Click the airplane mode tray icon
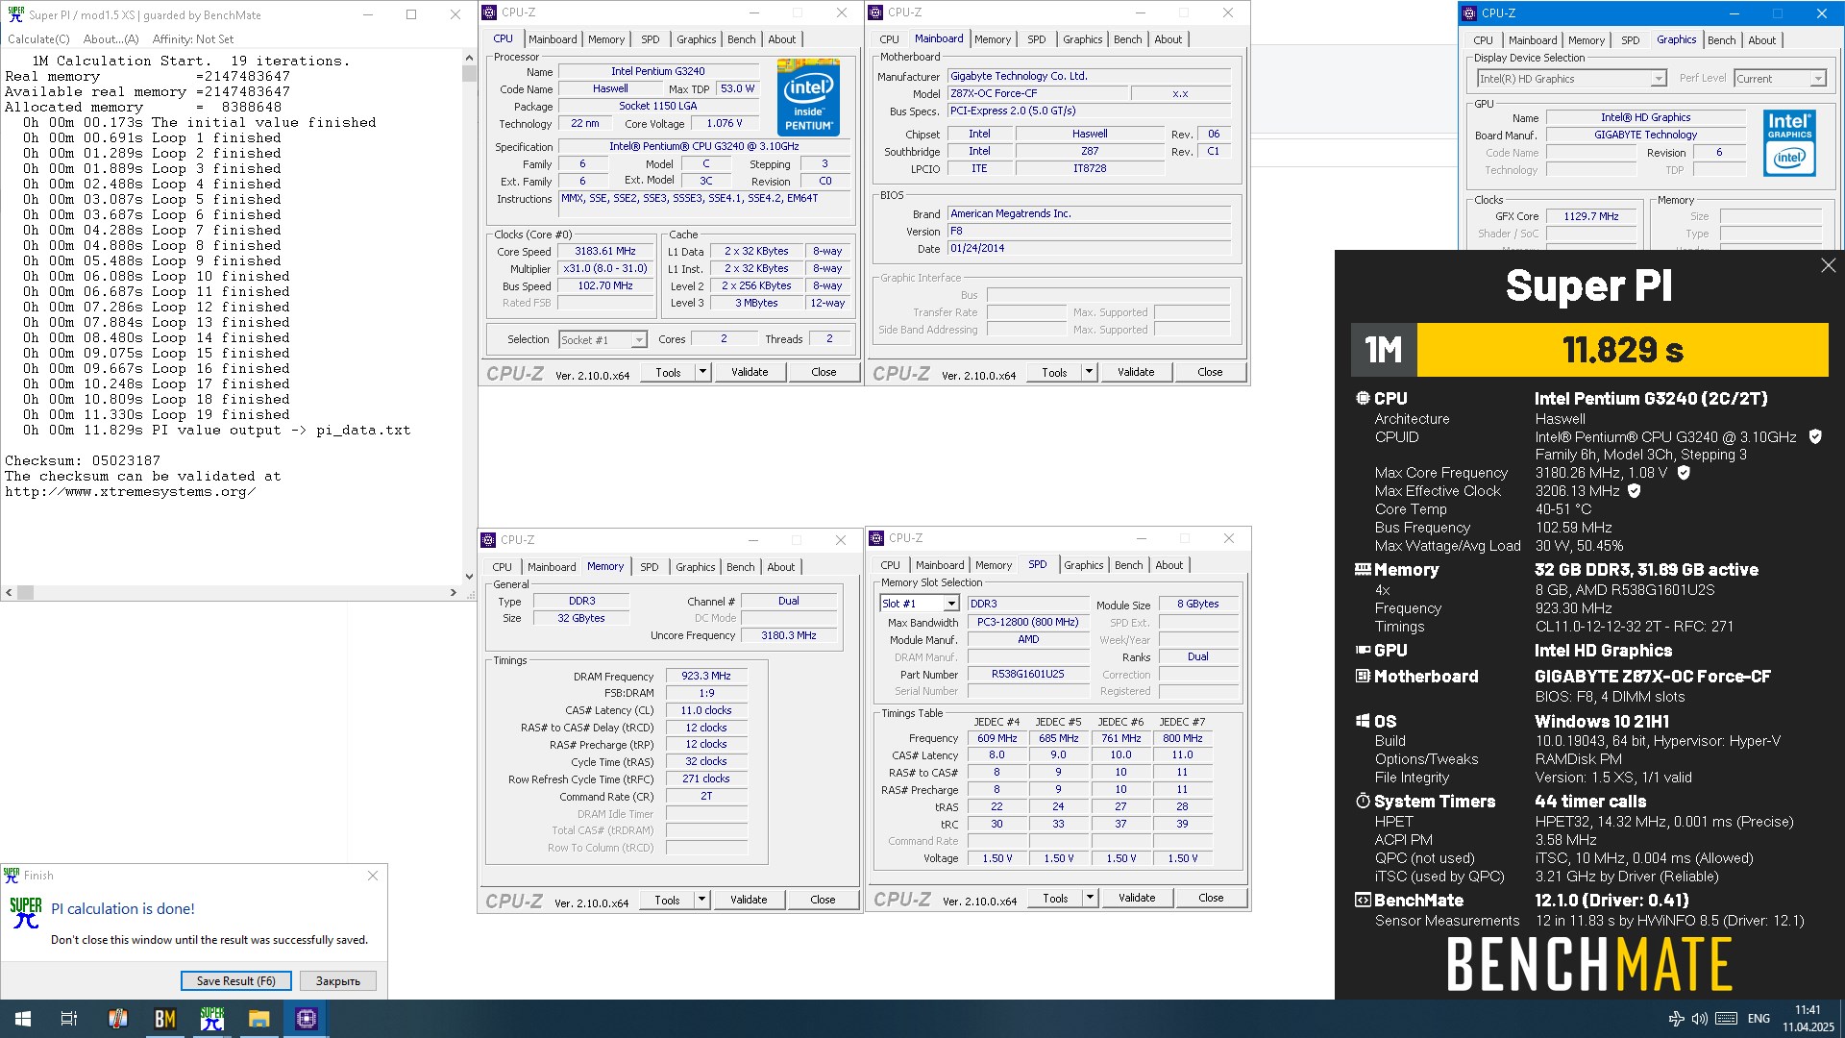 click(x=1676, y=1019)
